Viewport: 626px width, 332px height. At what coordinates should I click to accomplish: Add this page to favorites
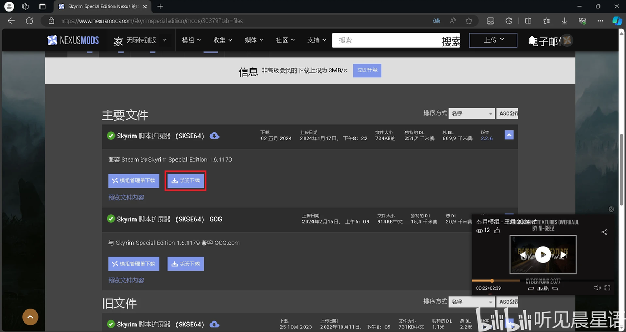469,21
